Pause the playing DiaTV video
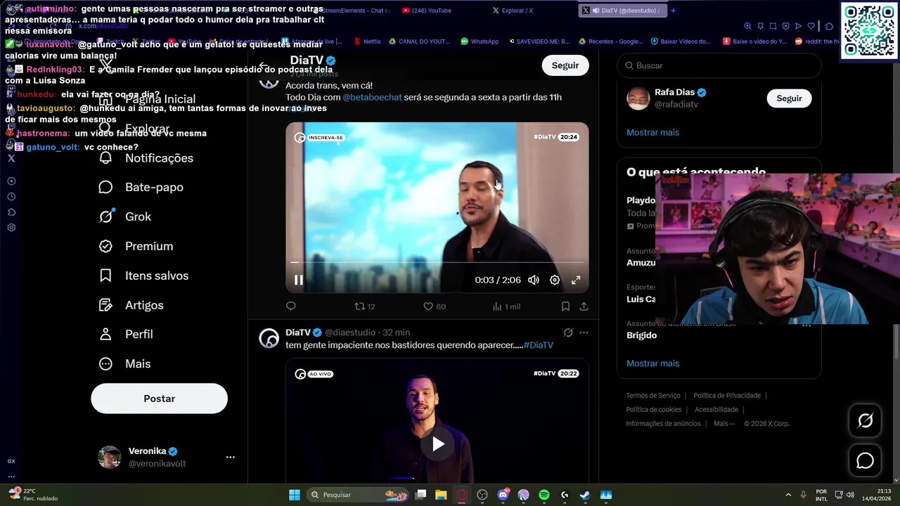 pyautogui.click(x=299, y=280)
